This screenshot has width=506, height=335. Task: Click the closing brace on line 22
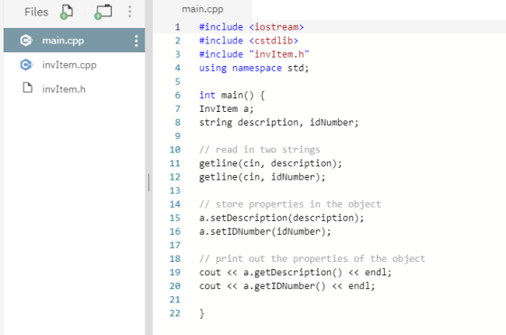point(201,313)
